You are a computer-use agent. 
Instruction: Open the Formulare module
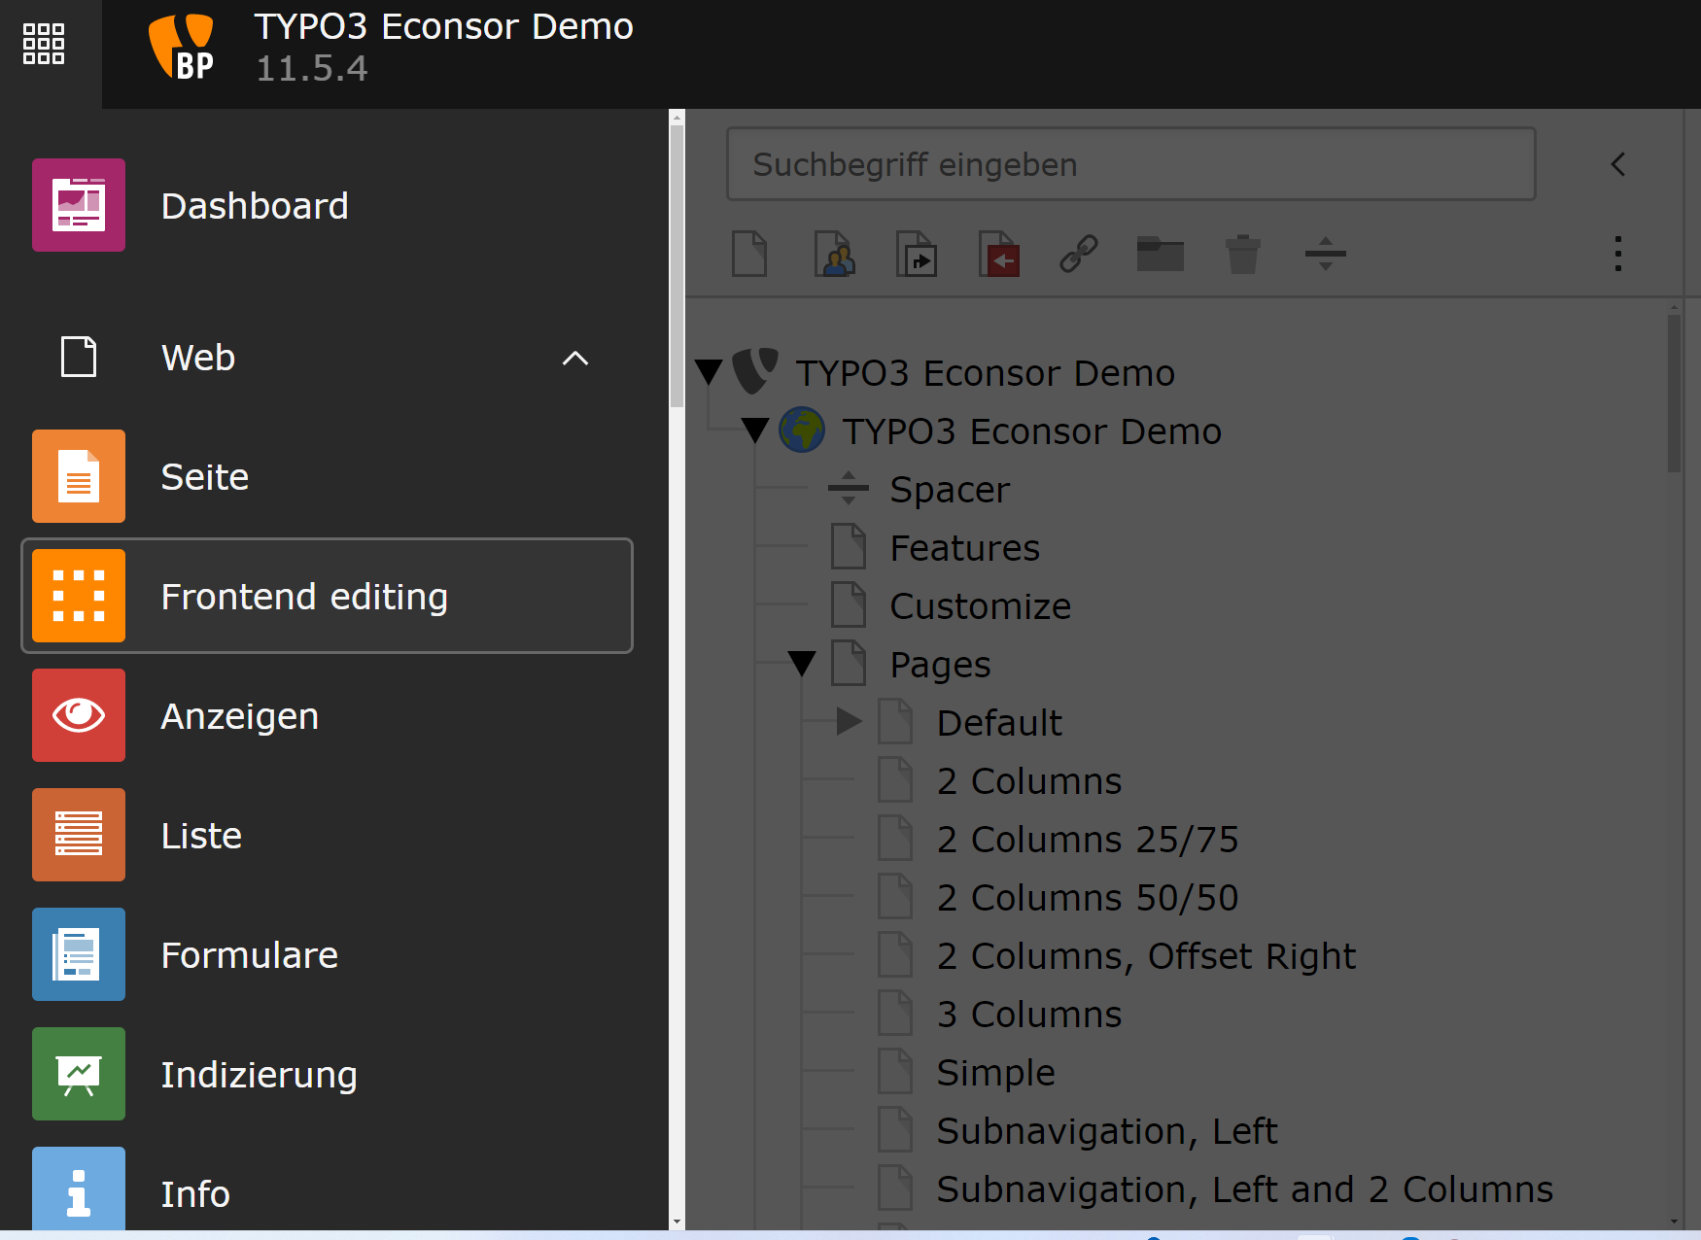tap(250, 954)
